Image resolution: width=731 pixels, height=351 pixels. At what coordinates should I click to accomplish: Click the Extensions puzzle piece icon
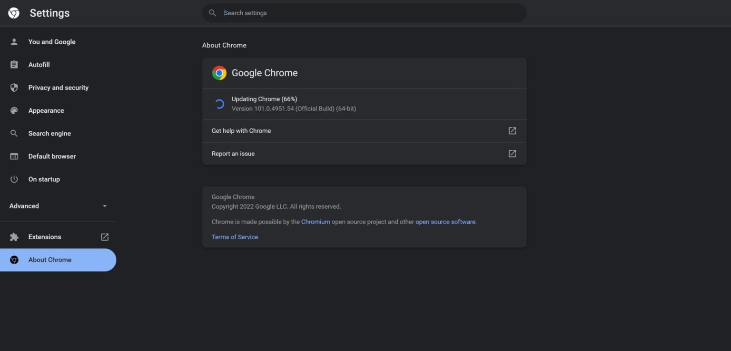[x=14, y=237]
